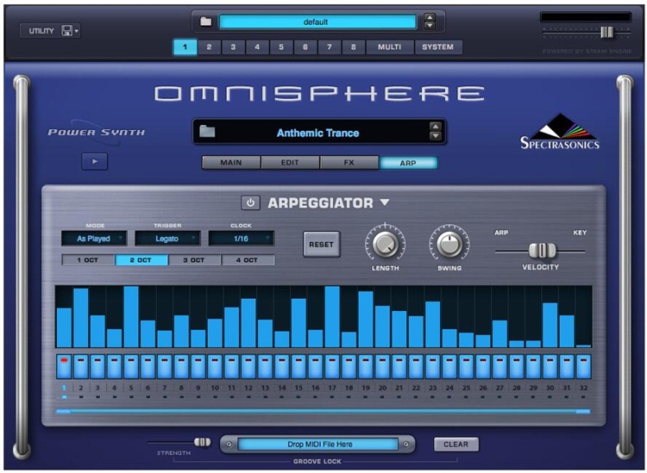Image resolution: width=647 pixels, height=473 pixels.
Task: Click the step 20 marker below number 20
Action: 382,397
